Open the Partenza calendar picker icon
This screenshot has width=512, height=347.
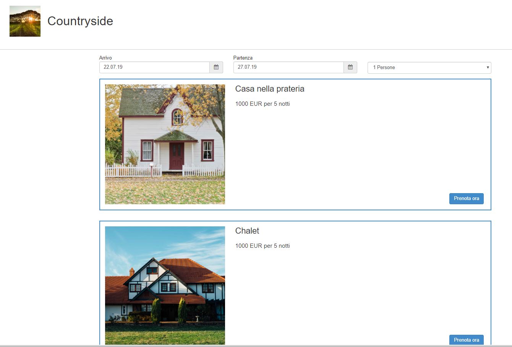coord(350,67)
